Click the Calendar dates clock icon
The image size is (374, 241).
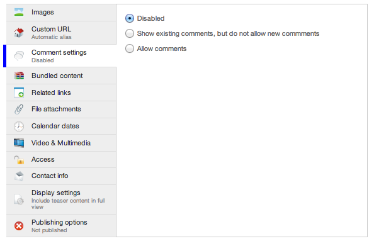pos(19,126)
